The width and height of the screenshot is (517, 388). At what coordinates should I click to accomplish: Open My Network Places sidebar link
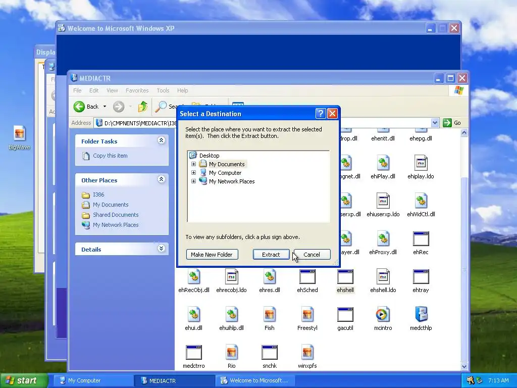116,225
